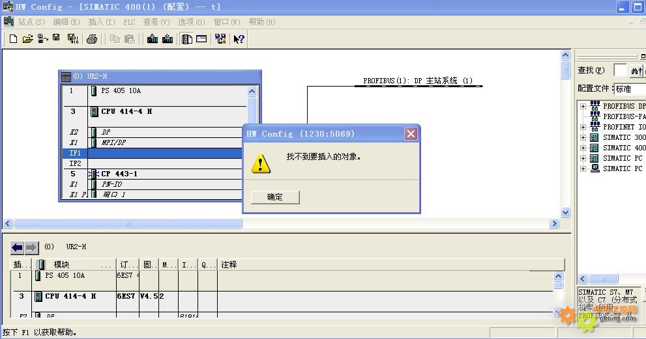Click the yellow warning icon in the dialog
This screenshot has width=646, height=339.
(261, 163)
